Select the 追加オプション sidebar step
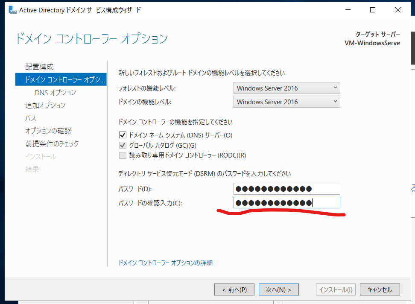This screenshot has width=415, height=304. tap(45, 105)
